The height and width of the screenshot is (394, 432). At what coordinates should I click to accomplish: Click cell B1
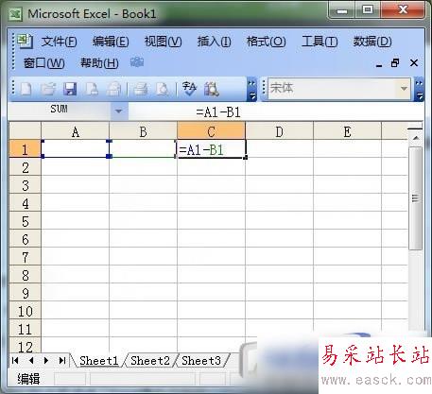click(x=143, y=149)
